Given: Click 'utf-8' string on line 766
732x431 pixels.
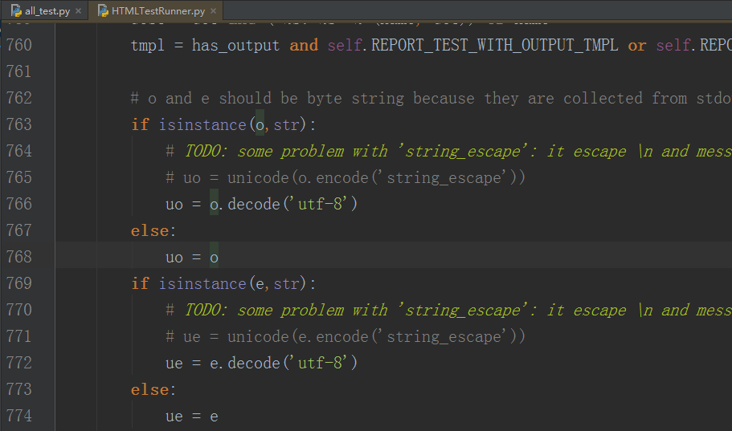Looking at the screenshot, I should tap(322, 205).
